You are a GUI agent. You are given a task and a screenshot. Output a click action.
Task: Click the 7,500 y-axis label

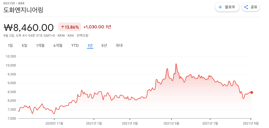(12, 110)
